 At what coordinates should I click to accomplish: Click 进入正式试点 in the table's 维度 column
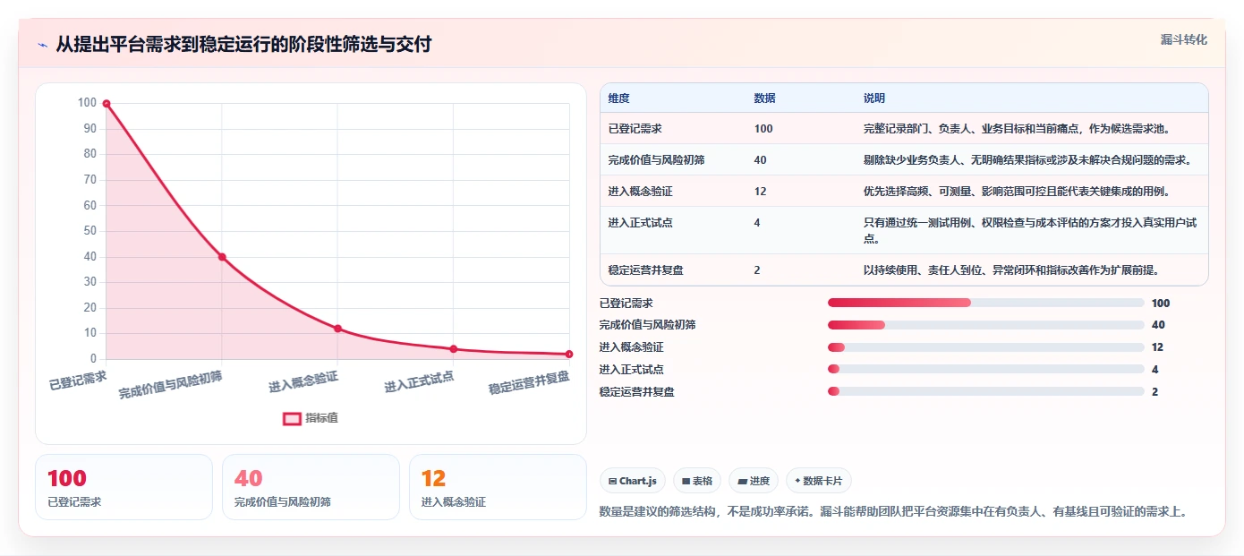click(x=641, y=223)
